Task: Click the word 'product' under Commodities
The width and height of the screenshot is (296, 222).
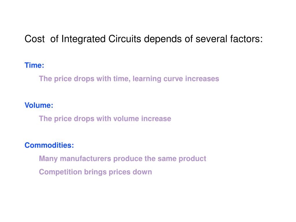Action: pos(192,159)
